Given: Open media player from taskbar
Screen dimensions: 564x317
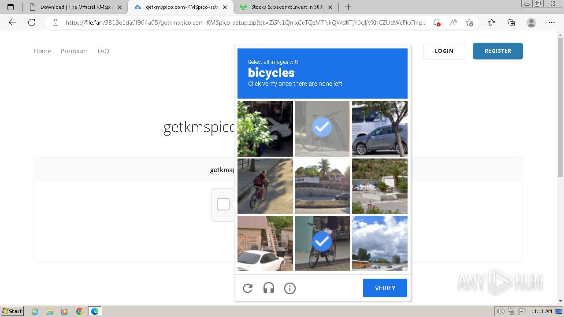Looking at the screenshot, I should click(x=65, y=311).
